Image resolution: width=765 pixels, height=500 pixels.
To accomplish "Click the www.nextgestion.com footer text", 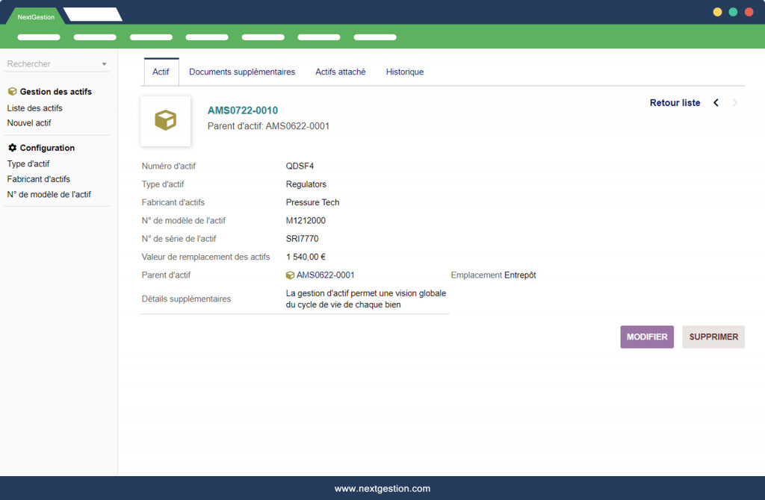I will click(382, 489).
